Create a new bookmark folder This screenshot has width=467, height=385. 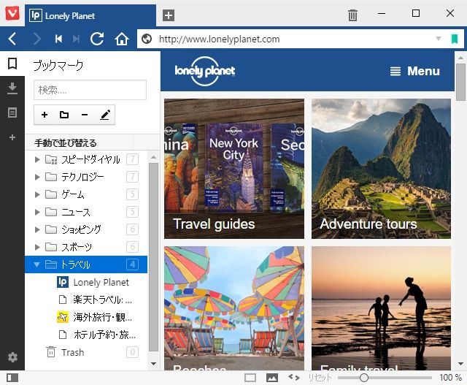click(64, 115)
